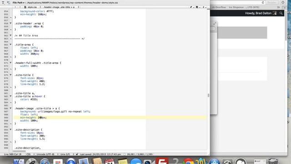Click the icon right of text options
291x164 pixels.
[x=8, y=3]
